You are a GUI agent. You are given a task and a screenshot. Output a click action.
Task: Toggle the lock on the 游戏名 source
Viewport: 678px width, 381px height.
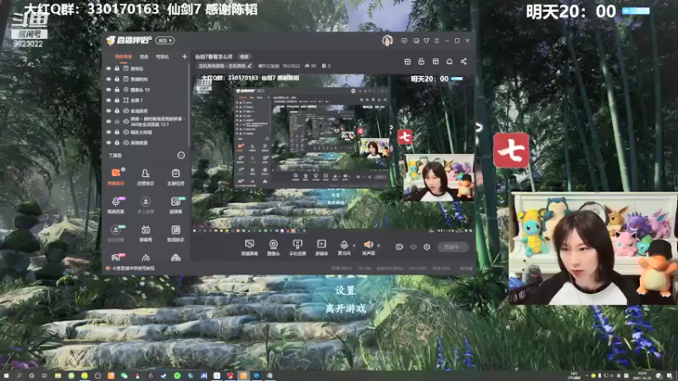click(117, 69)
